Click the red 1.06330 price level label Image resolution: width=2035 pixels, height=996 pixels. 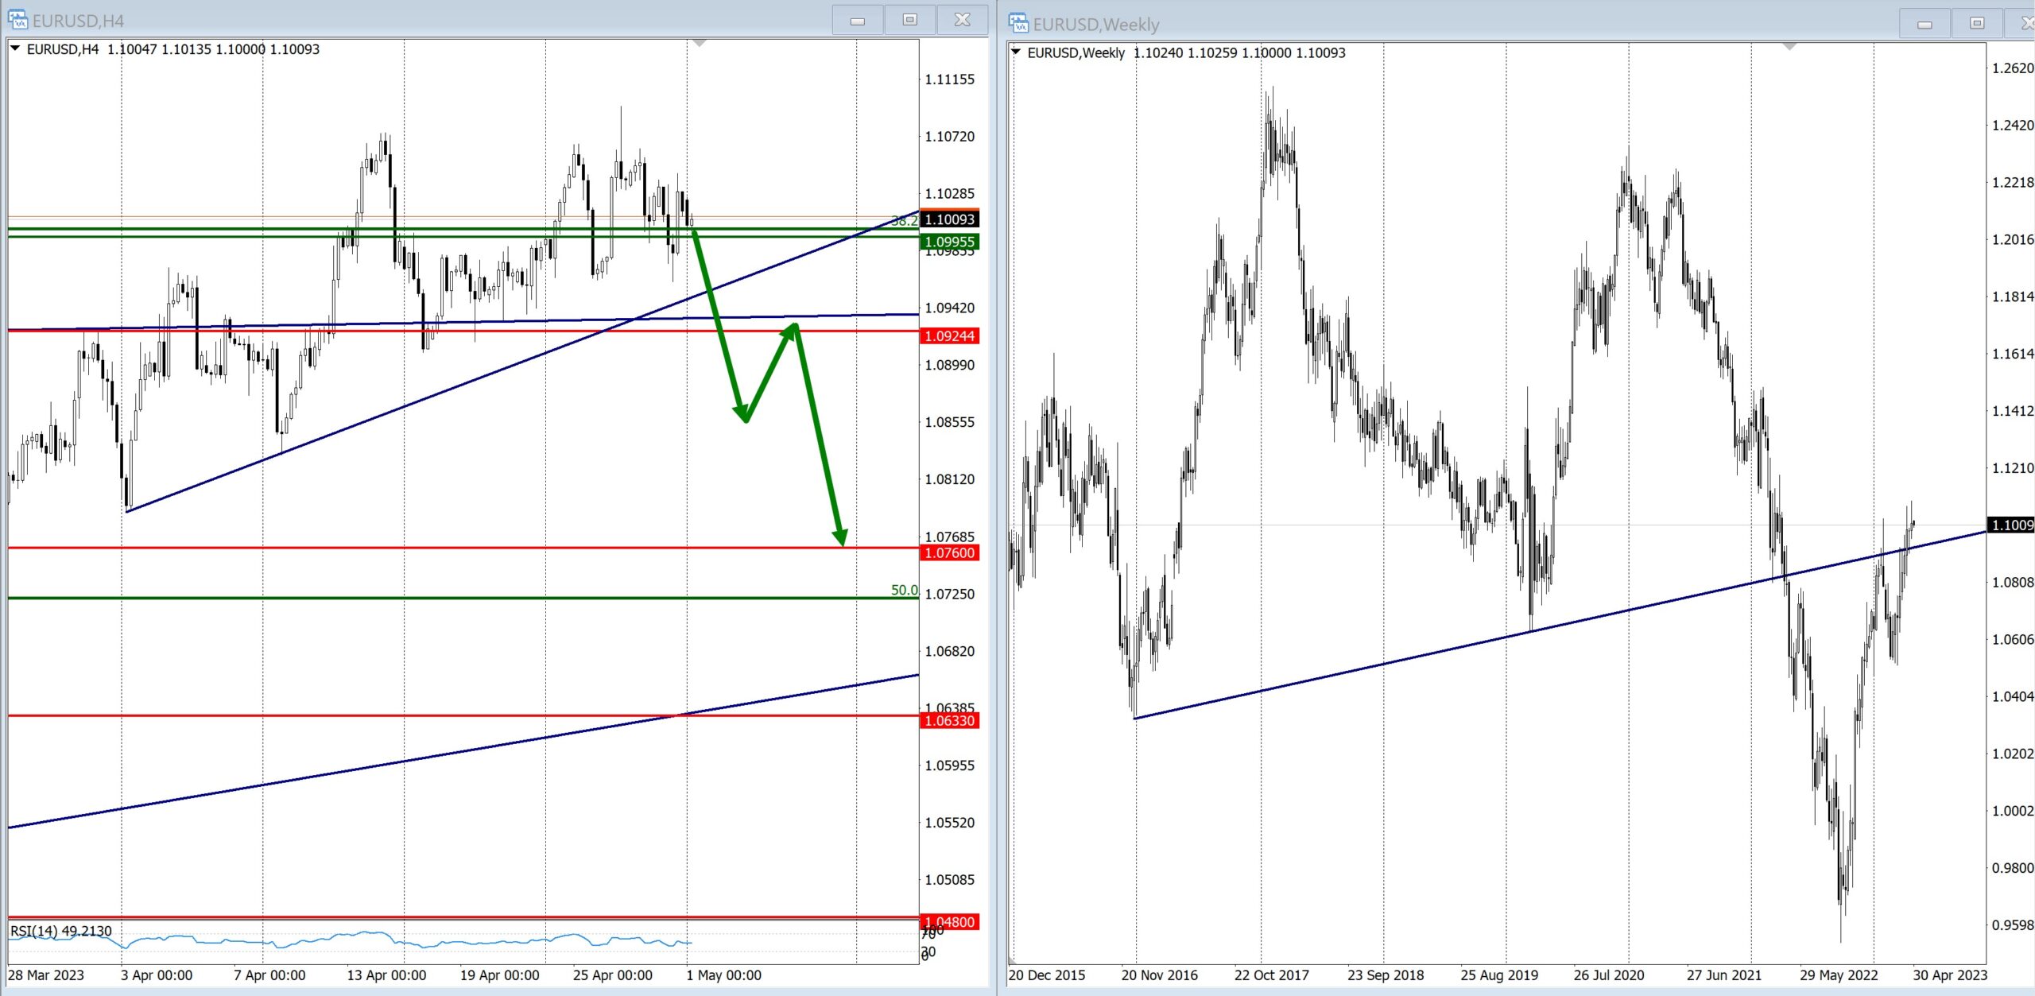(x=949, y=721)
